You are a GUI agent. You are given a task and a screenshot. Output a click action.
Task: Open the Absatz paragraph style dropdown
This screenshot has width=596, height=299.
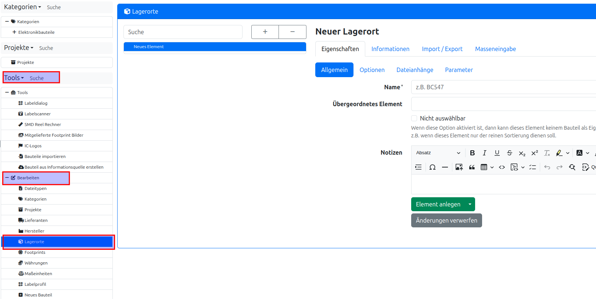438,153
